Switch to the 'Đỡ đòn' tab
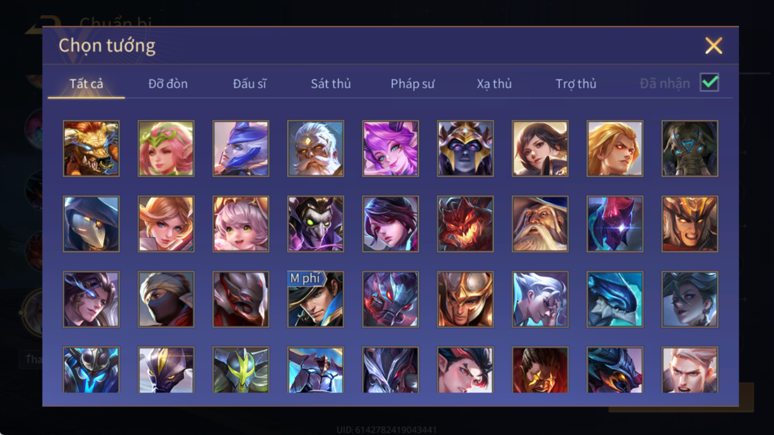Image resolution: width=774 pixels, height=435 pixels. tap(168, 84)
